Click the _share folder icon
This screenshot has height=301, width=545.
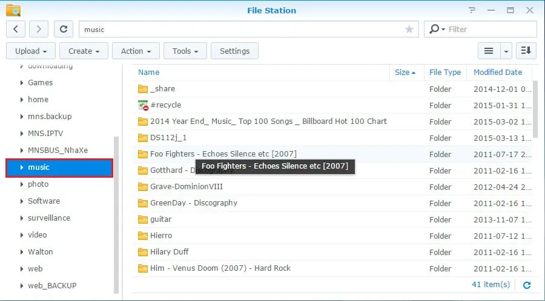pyautogui.click(x=142, y=89)
